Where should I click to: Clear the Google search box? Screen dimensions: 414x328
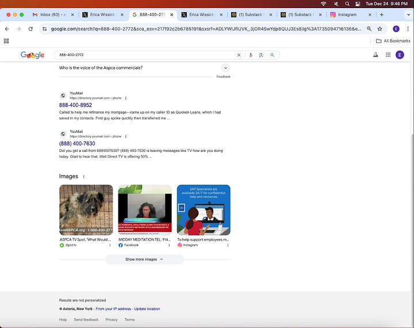pos(239,55)
